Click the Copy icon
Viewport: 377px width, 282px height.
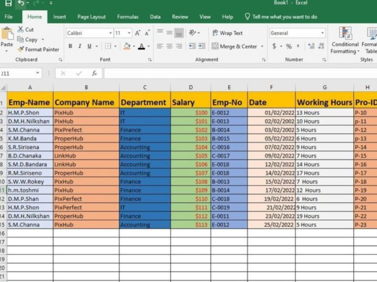[x=20, y=39]
